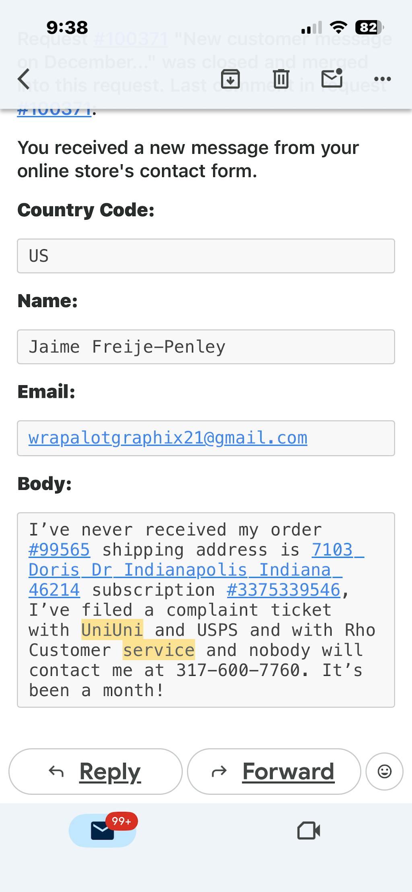Tap the Name field Jaime Freije-Penley
412x892 pixels.
click(x=206, y=347)
